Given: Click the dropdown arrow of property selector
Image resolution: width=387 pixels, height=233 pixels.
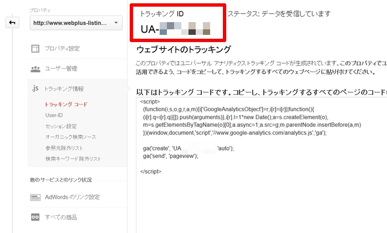Looking at the screenshot, I should coord(116,23).
